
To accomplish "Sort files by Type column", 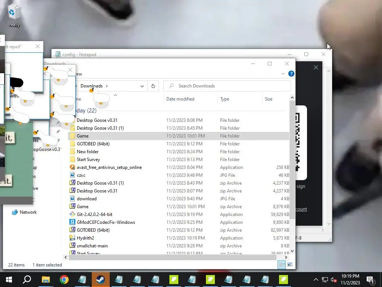I will (x=225, y=99).
